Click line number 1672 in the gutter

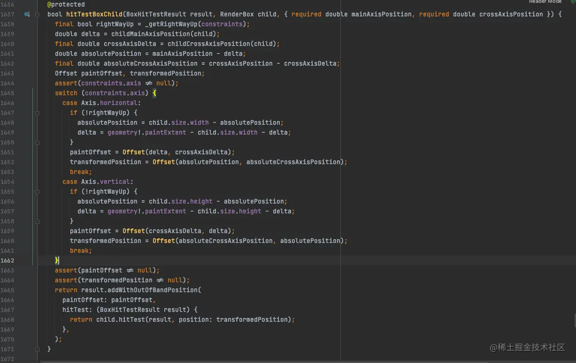8,359
